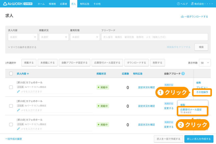Open the 表示件数 50 dropdown
Viewport: 216px width, 144px height.
205,63
